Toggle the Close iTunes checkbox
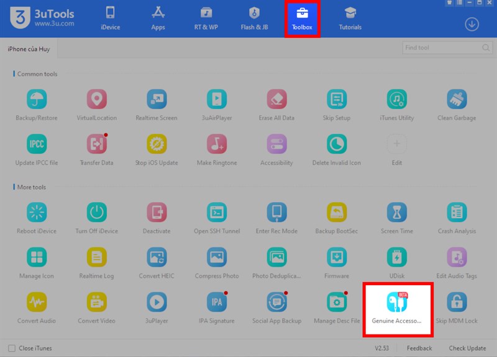This screenshot has height=357, width=497. (12, 348)
